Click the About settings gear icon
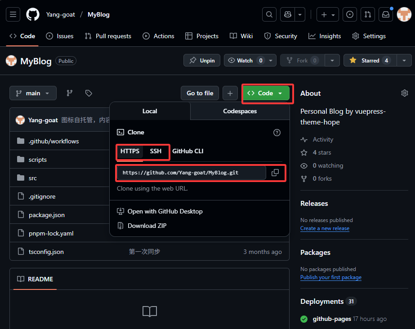Viewport: 415px width, 329px height. [x=404, y=93]
